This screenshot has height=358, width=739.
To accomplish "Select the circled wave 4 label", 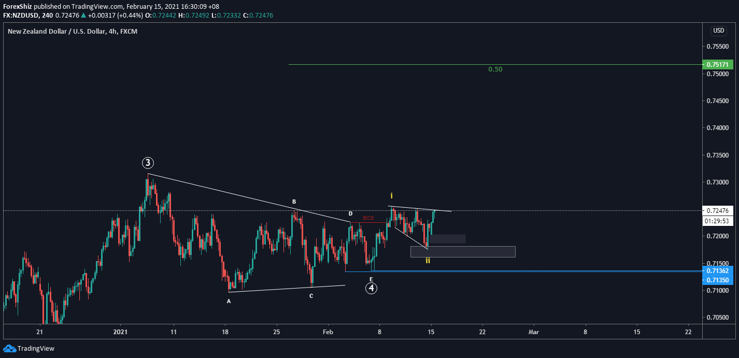I will click(371, 288).
